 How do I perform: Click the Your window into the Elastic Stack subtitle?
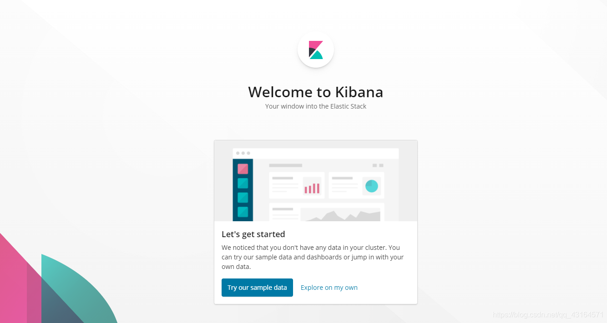[x=316, y=106]
